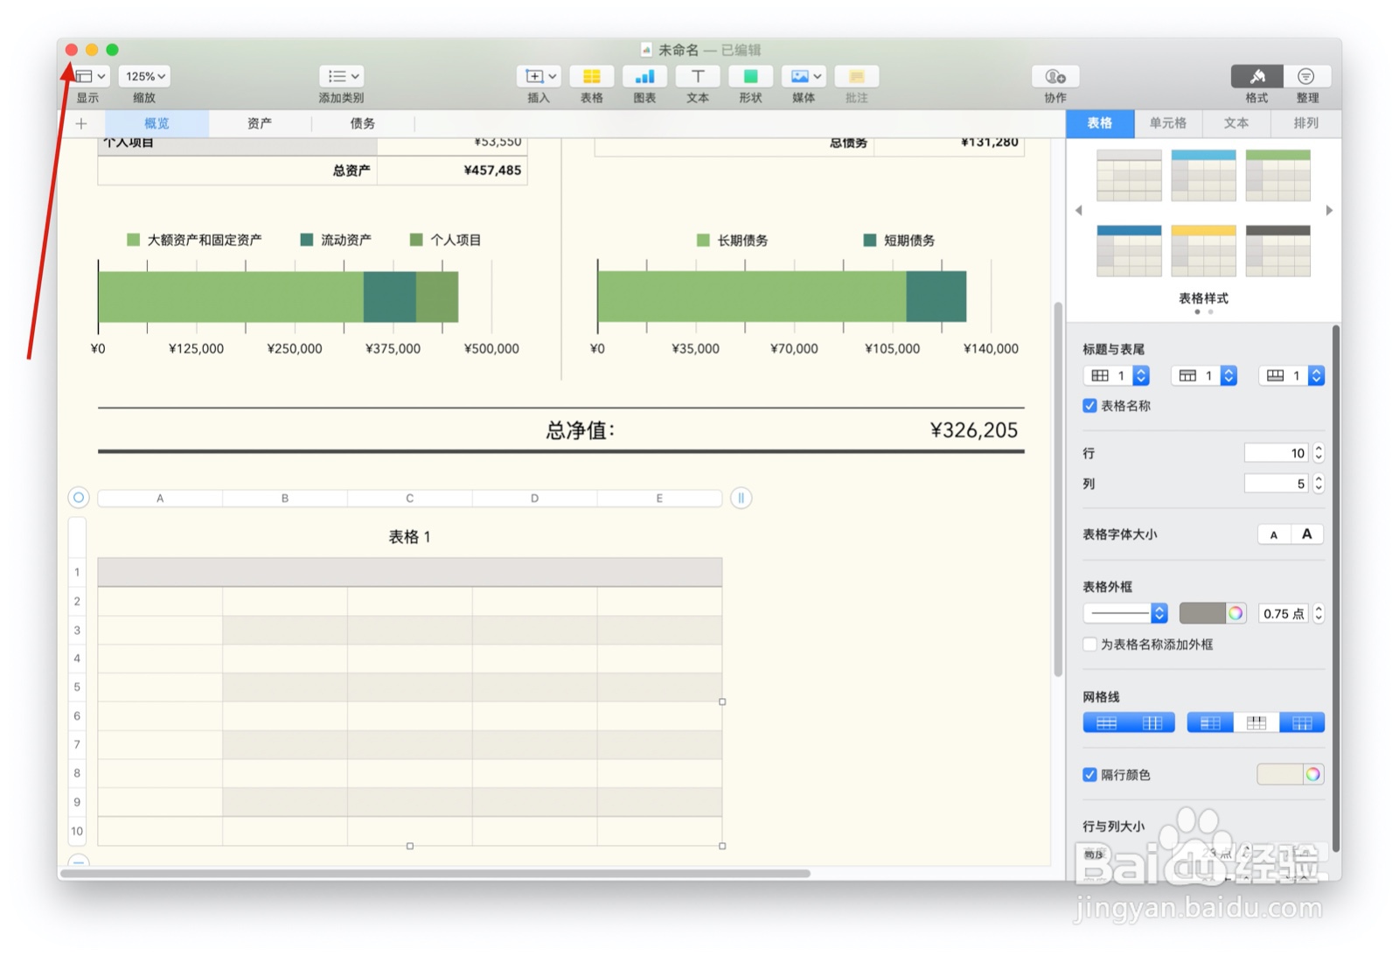This screenshot has width=1399, height=956.
Task: Select the 排列 inspector tab
Action: coord(1305,123)
